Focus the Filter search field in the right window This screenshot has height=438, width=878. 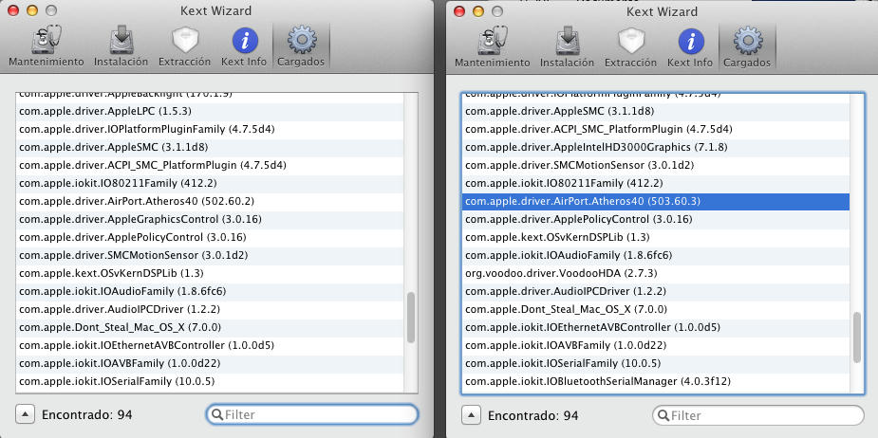coord(758,415)
